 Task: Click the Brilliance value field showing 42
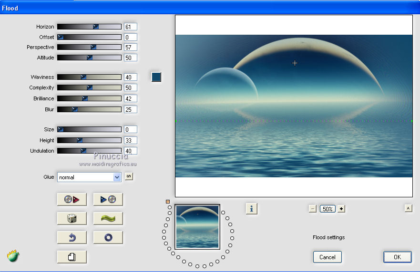131,98
